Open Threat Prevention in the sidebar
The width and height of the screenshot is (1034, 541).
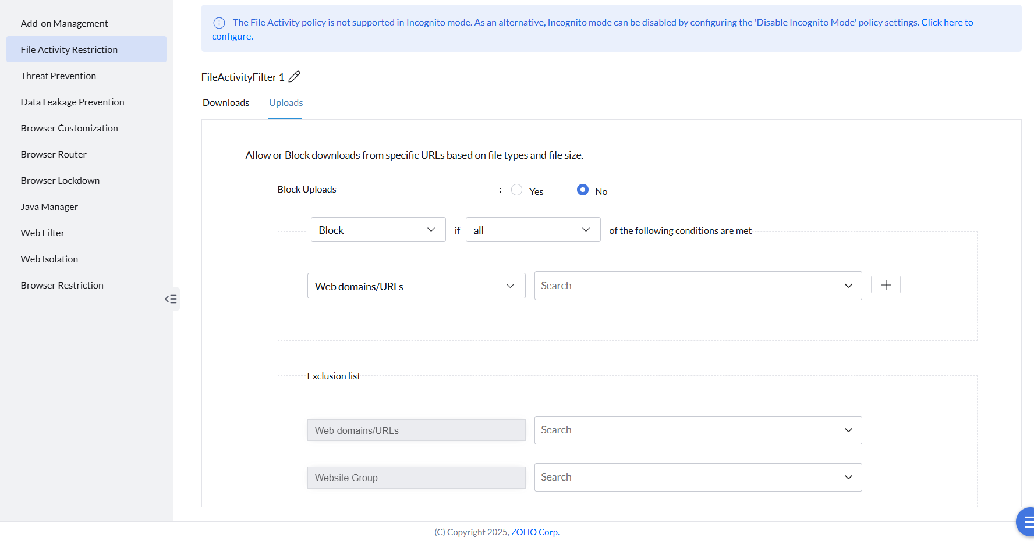coord(58,76)
